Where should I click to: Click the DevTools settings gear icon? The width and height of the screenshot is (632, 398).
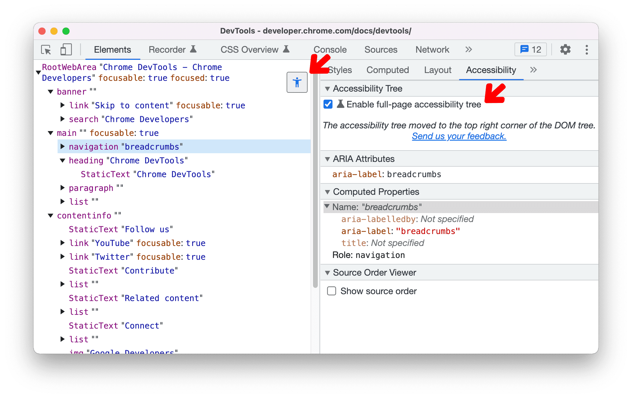[x=564, y=49]
